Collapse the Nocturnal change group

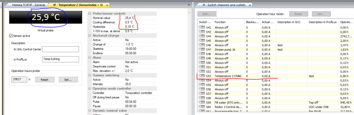(90, 35)
